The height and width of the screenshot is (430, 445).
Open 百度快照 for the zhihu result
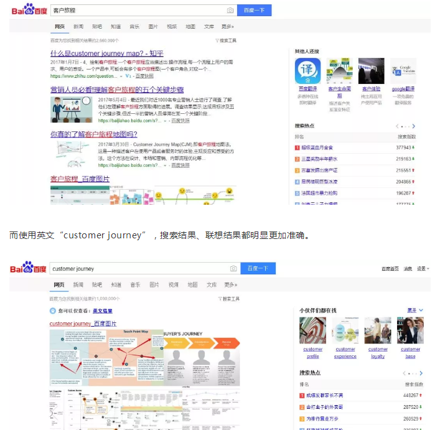click(144, 76)
